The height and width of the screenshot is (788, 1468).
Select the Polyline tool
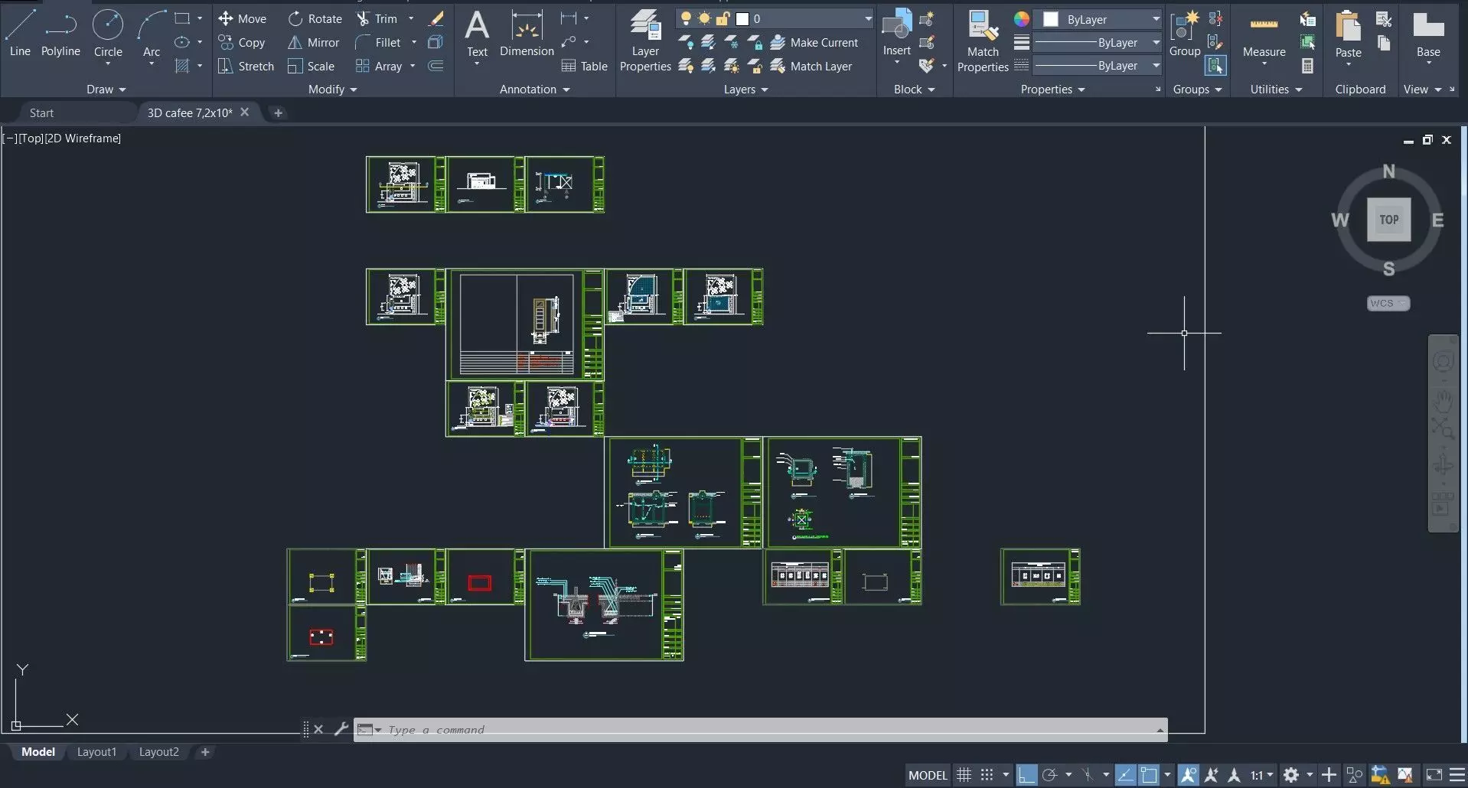pyautogui.click(x=60, y=34)
